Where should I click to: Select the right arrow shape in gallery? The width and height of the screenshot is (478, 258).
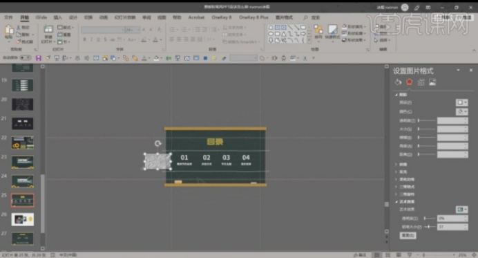303,34
